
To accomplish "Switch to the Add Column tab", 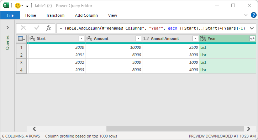I will pos(86,15).
